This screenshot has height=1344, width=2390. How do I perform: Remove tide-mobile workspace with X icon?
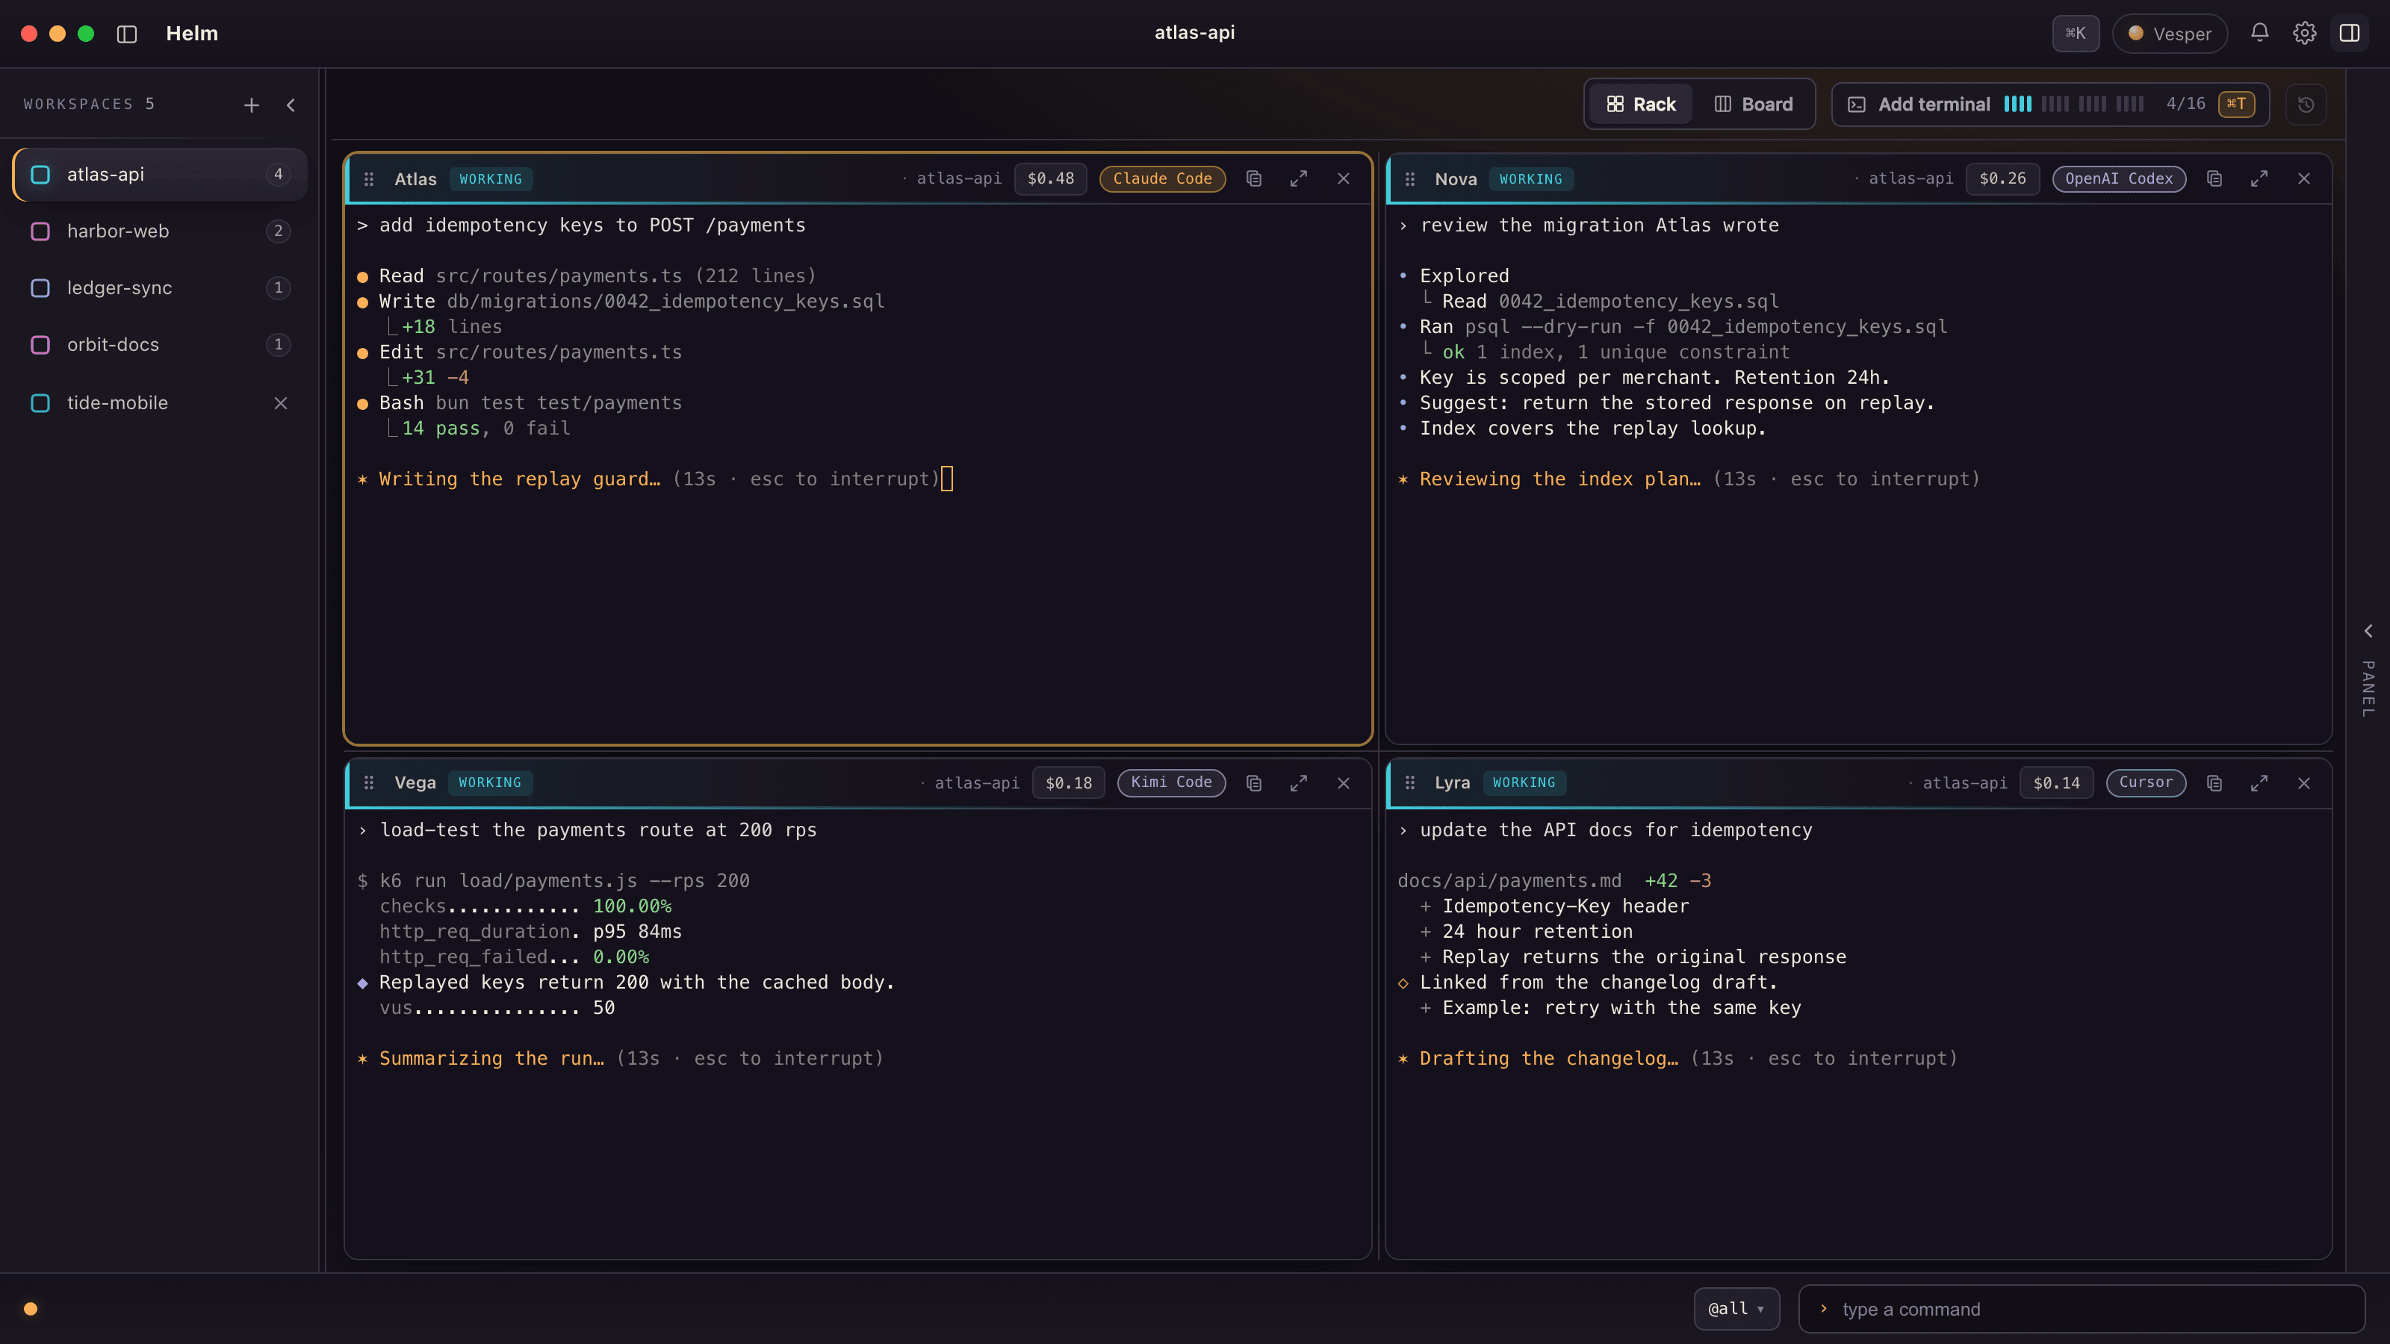280,402
